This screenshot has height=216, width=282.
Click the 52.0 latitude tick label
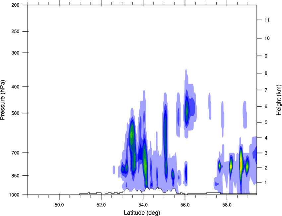[101, 205]
